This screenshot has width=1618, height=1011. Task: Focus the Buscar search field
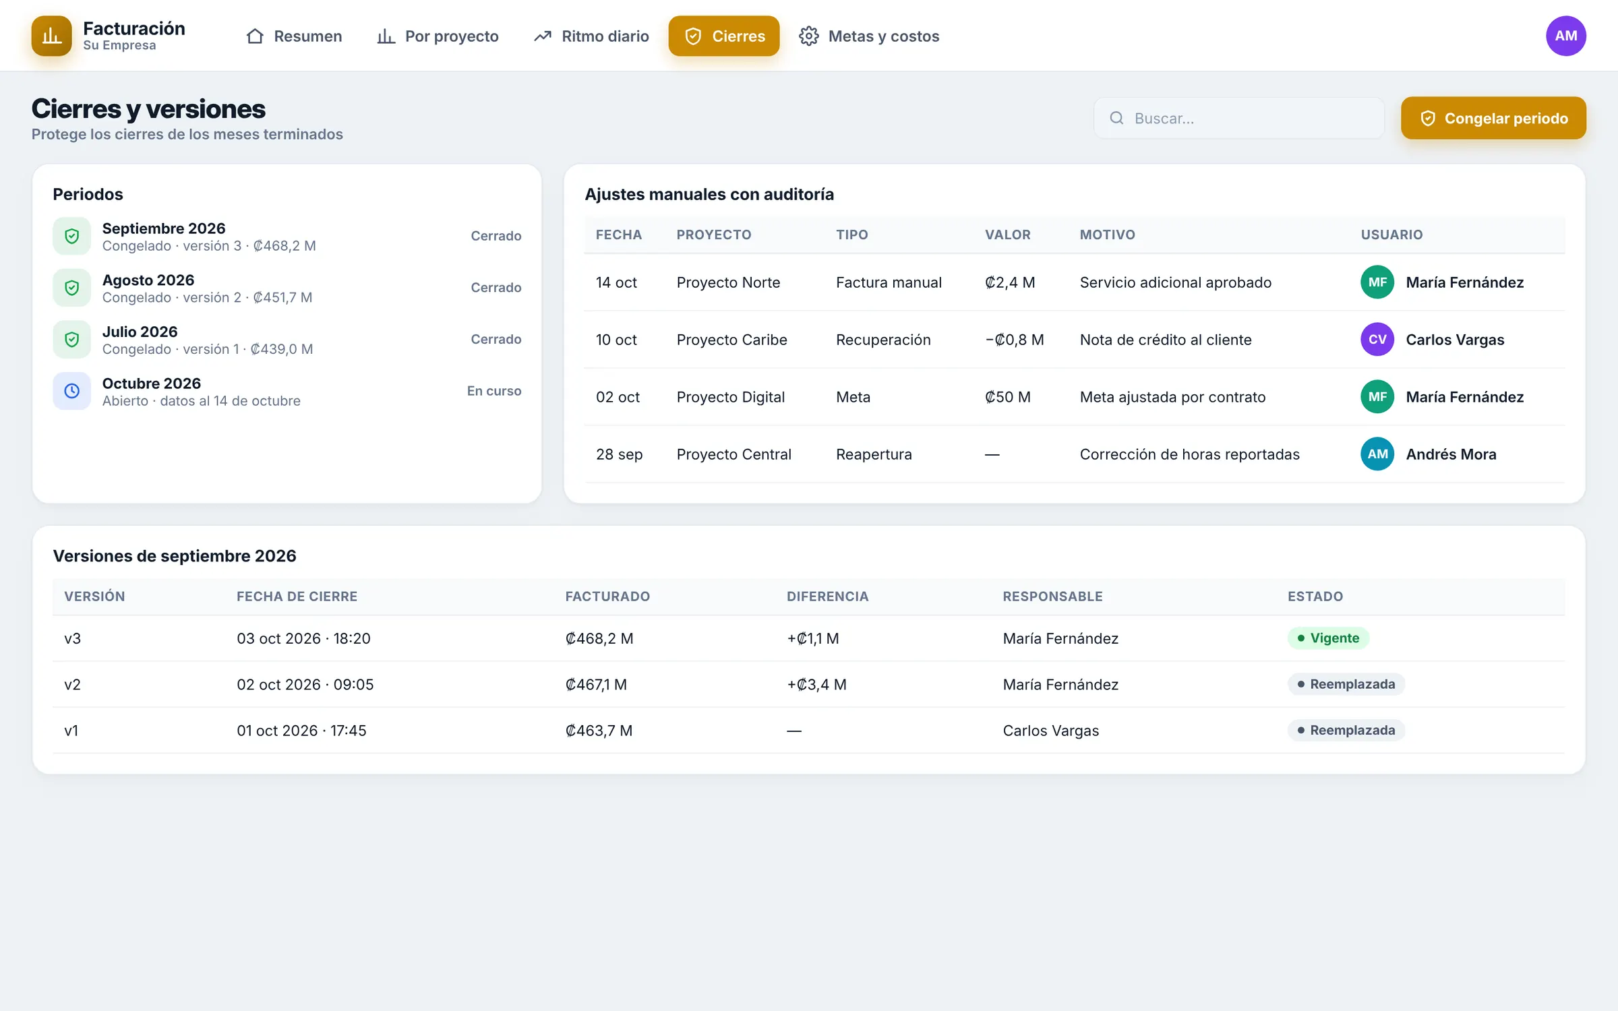(x=1238, y=118)
